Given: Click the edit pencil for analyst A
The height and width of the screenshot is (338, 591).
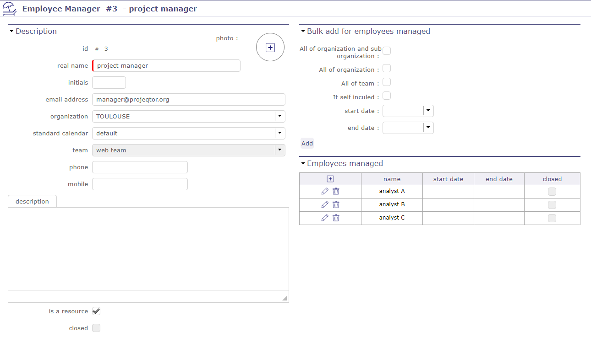Looking at the screenshot, I should (x=325, y=191).
